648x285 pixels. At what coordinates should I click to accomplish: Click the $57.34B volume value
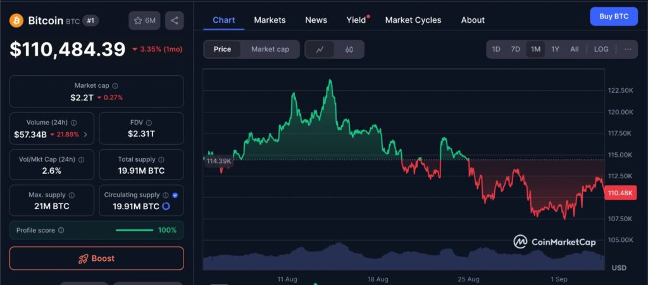(30, 134)
